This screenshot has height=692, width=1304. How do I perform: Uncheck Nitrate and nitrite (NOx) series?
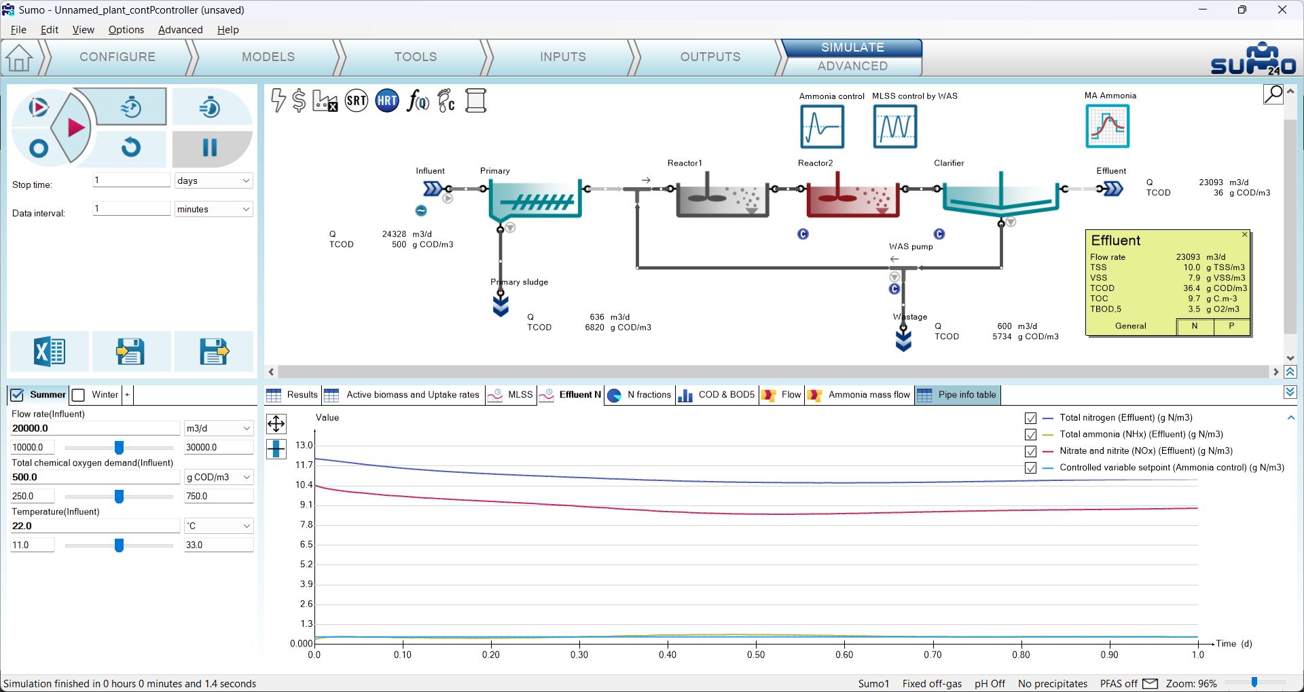point(1030,452)
